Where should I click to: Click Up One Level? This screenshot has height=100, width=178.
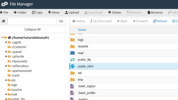101,21
